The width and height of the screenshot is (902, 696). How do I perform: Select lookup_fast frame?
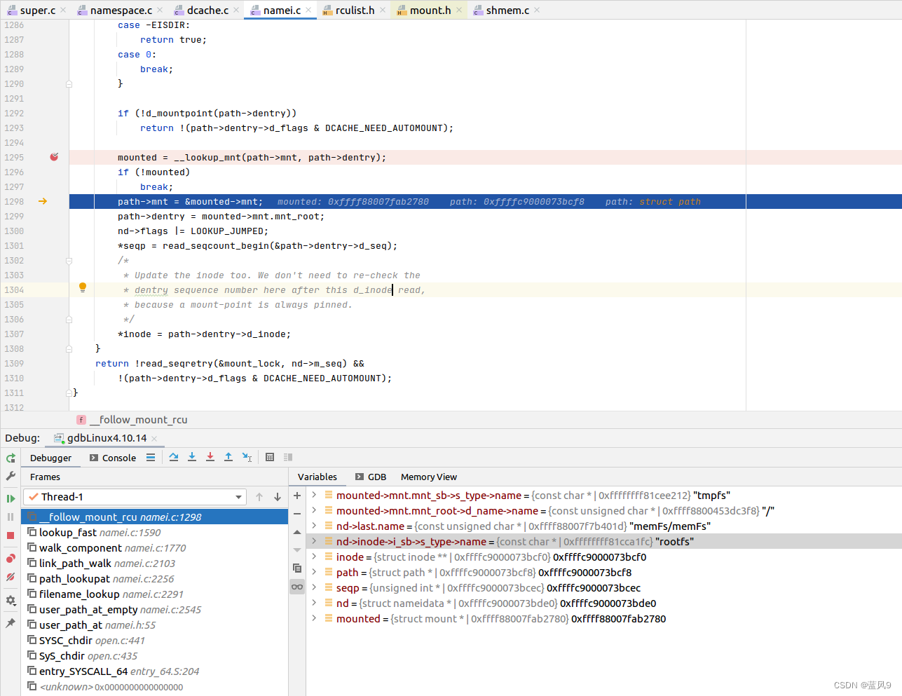click(155, 532)
